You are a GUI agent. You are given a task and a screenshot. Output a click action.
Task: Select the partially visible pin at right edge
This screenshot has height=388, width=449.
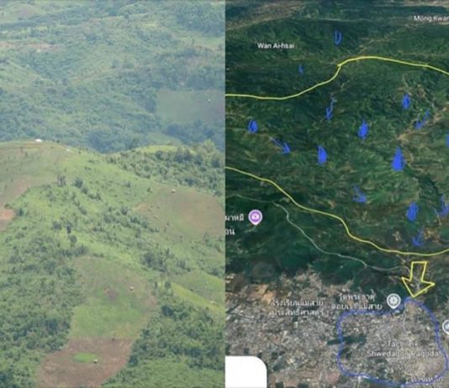click(446, 327)
